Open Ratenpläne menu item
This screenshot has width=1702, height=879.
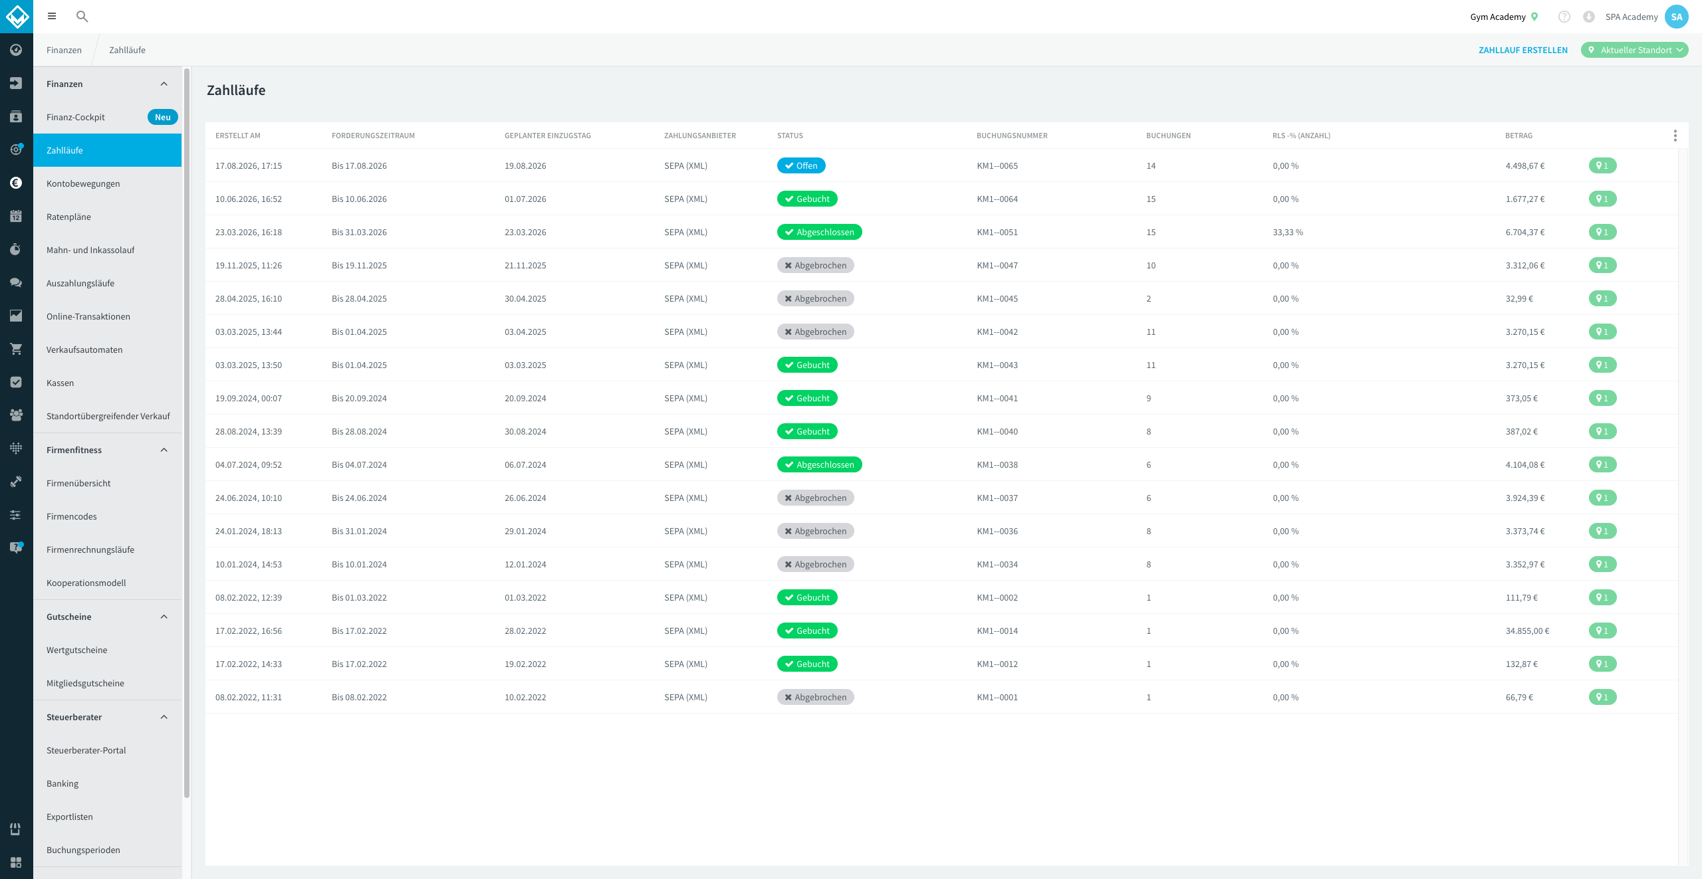point(107,217)
